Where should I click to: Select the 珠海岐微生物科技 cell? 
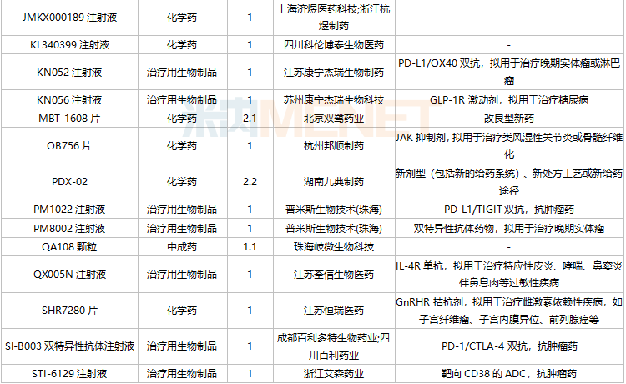click(334, 247)
